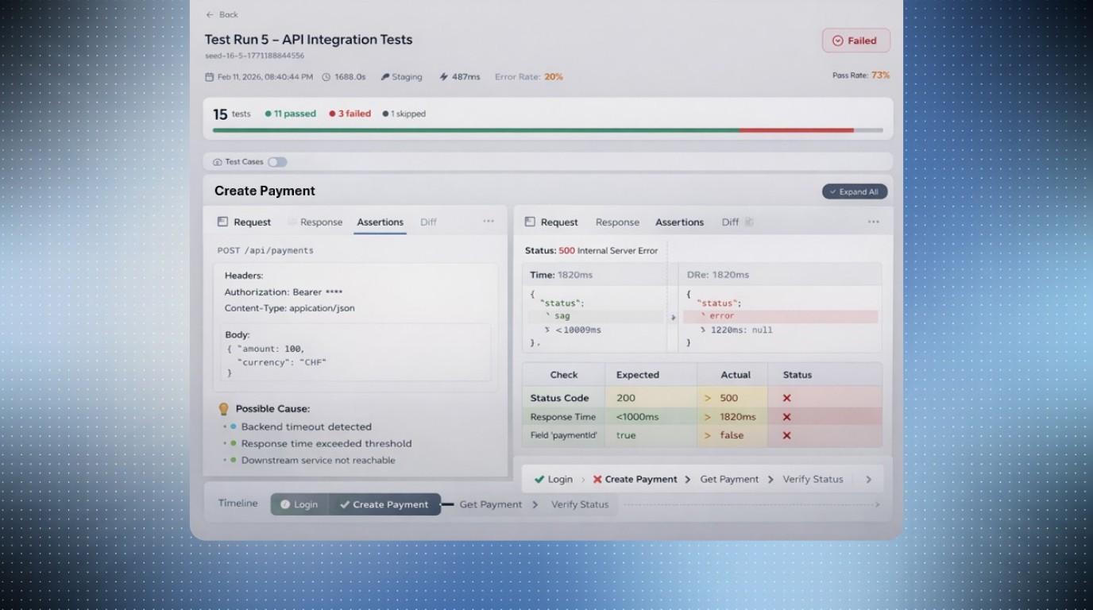Click the lightning bolt icon beside 487ms
This screenshot has height=610, width=1093.
443,77
